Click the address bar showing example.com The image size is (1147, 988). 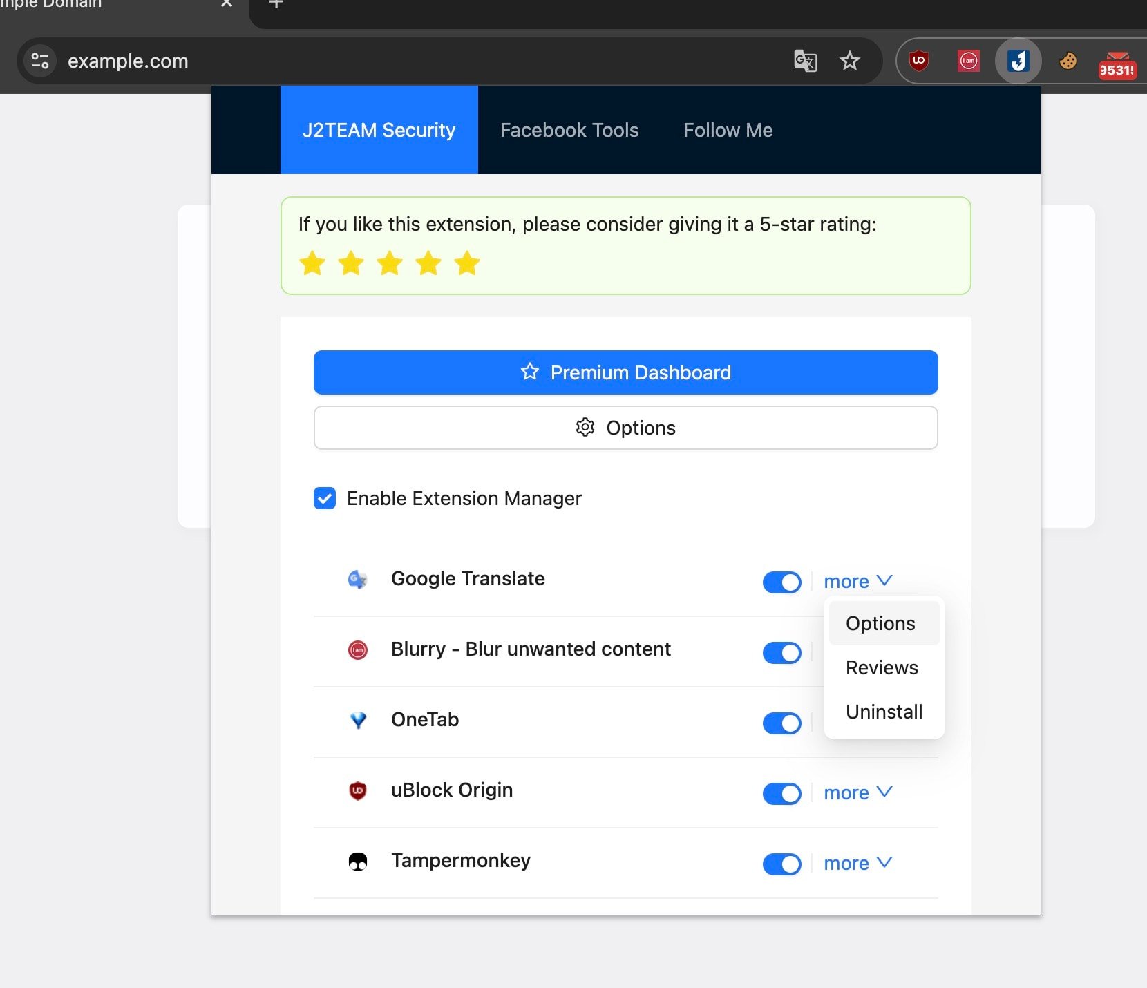tap(415, 61)
